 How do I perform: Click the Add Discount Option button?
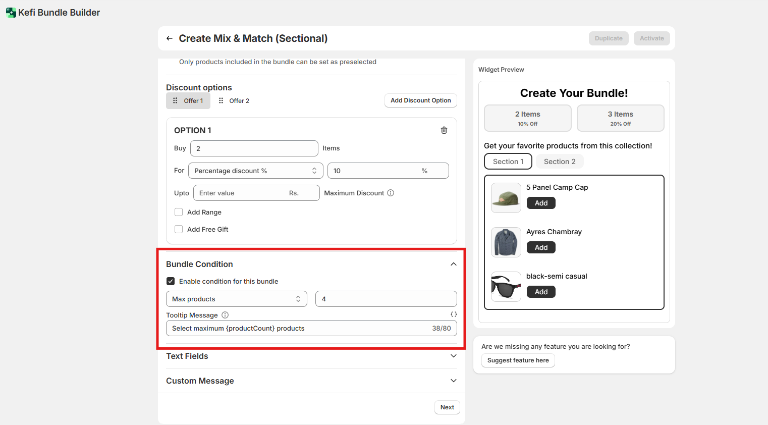[x=420, y=100]
